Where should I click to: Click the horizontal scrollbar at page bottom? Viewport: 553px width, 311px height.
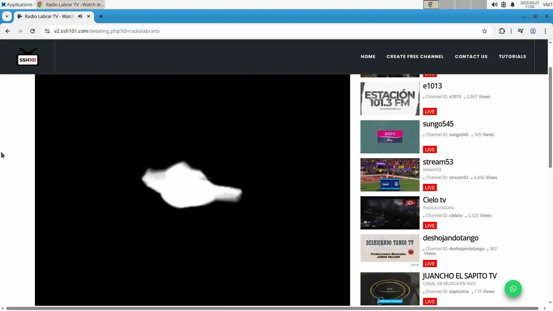272,308
